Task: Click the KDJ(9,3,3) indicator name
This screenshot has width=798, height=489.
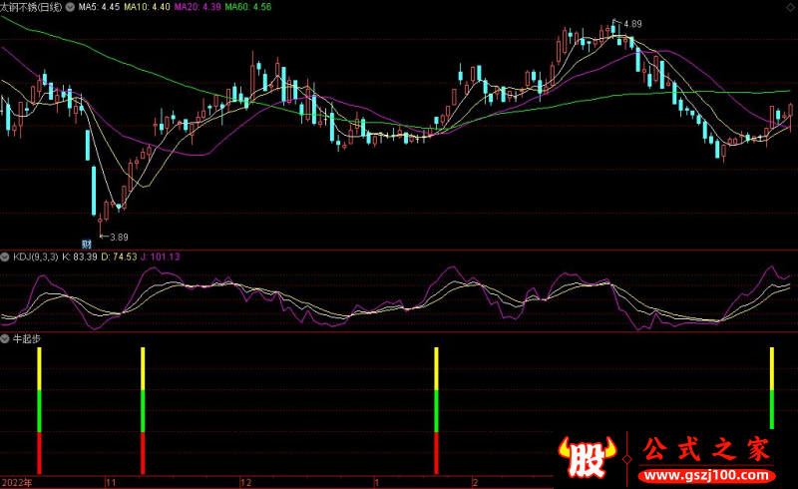Action: tap(35, 257)
